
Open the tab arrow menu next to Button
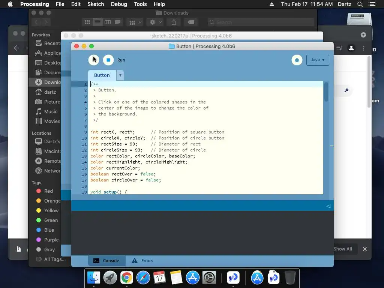click(120, 75)
